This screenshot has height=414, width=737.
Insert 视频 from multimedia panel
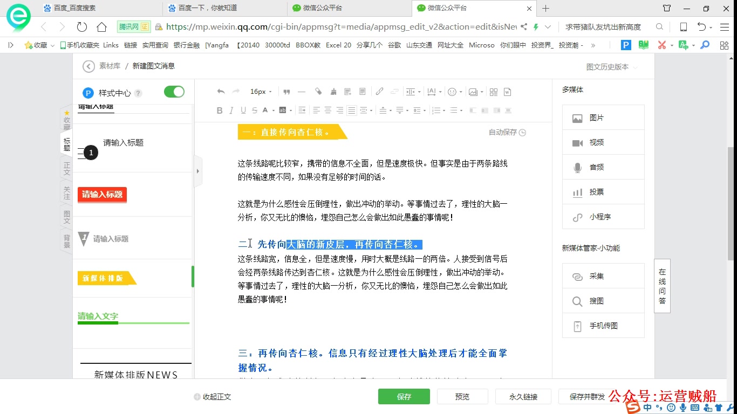[x=603, y=142]
